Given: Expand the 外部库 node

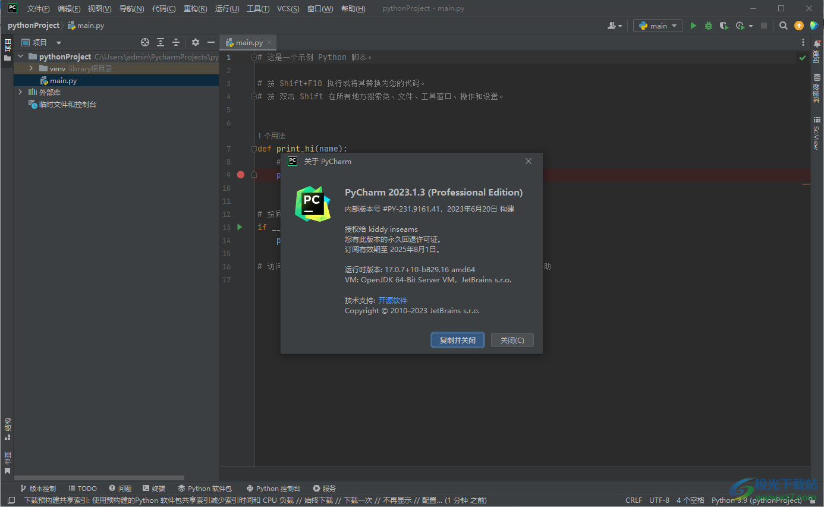Looking at the screenshot, I should [21, 92].
